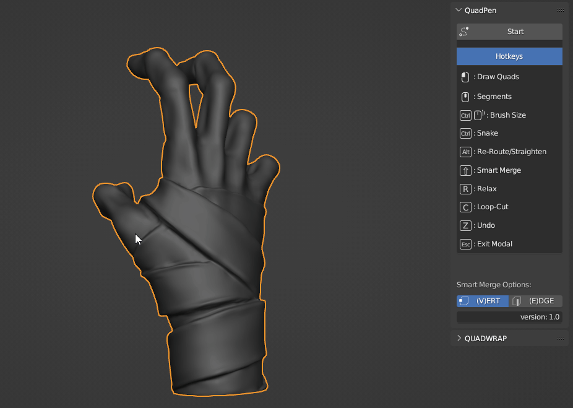Click the QUADWRAP panel drag handle dots
This screenshot has width=573, height=408.
click(561, 338)
